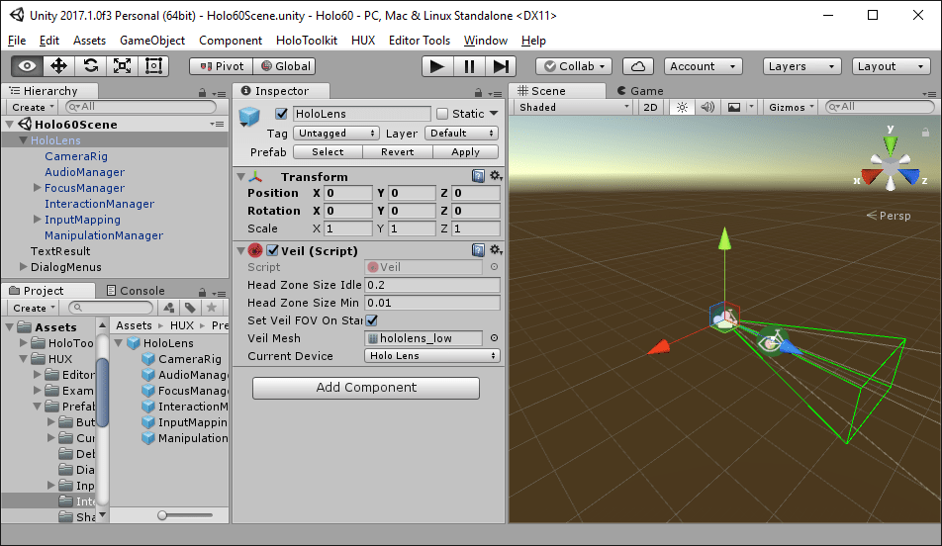Click the Add Component button

366,388
